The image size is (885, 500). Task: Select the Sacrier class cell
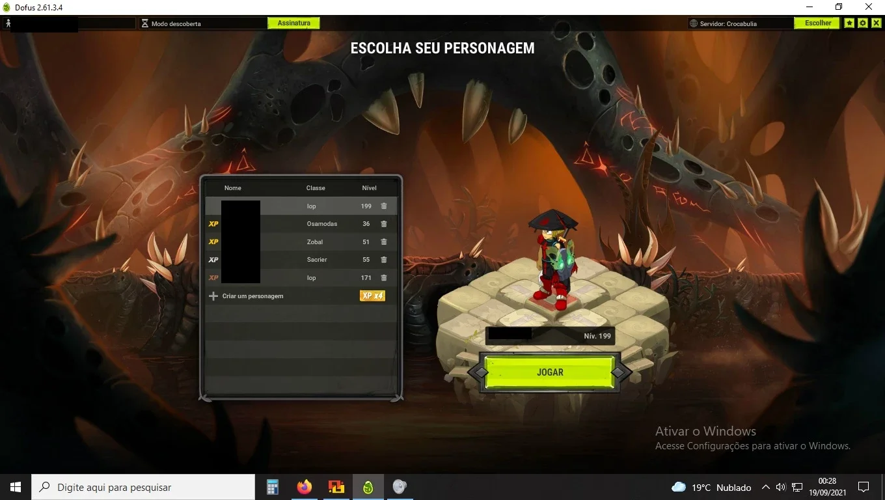click(317, 260)
